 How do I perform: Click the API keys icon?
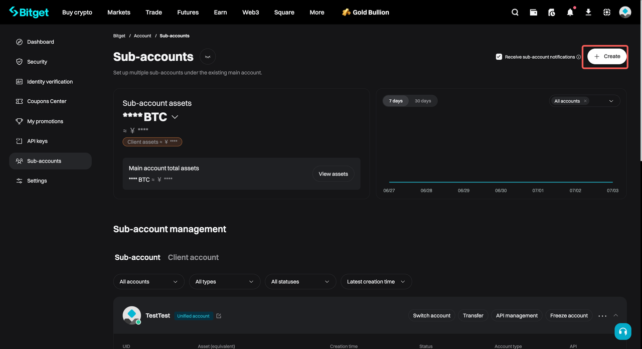point(20,141)
